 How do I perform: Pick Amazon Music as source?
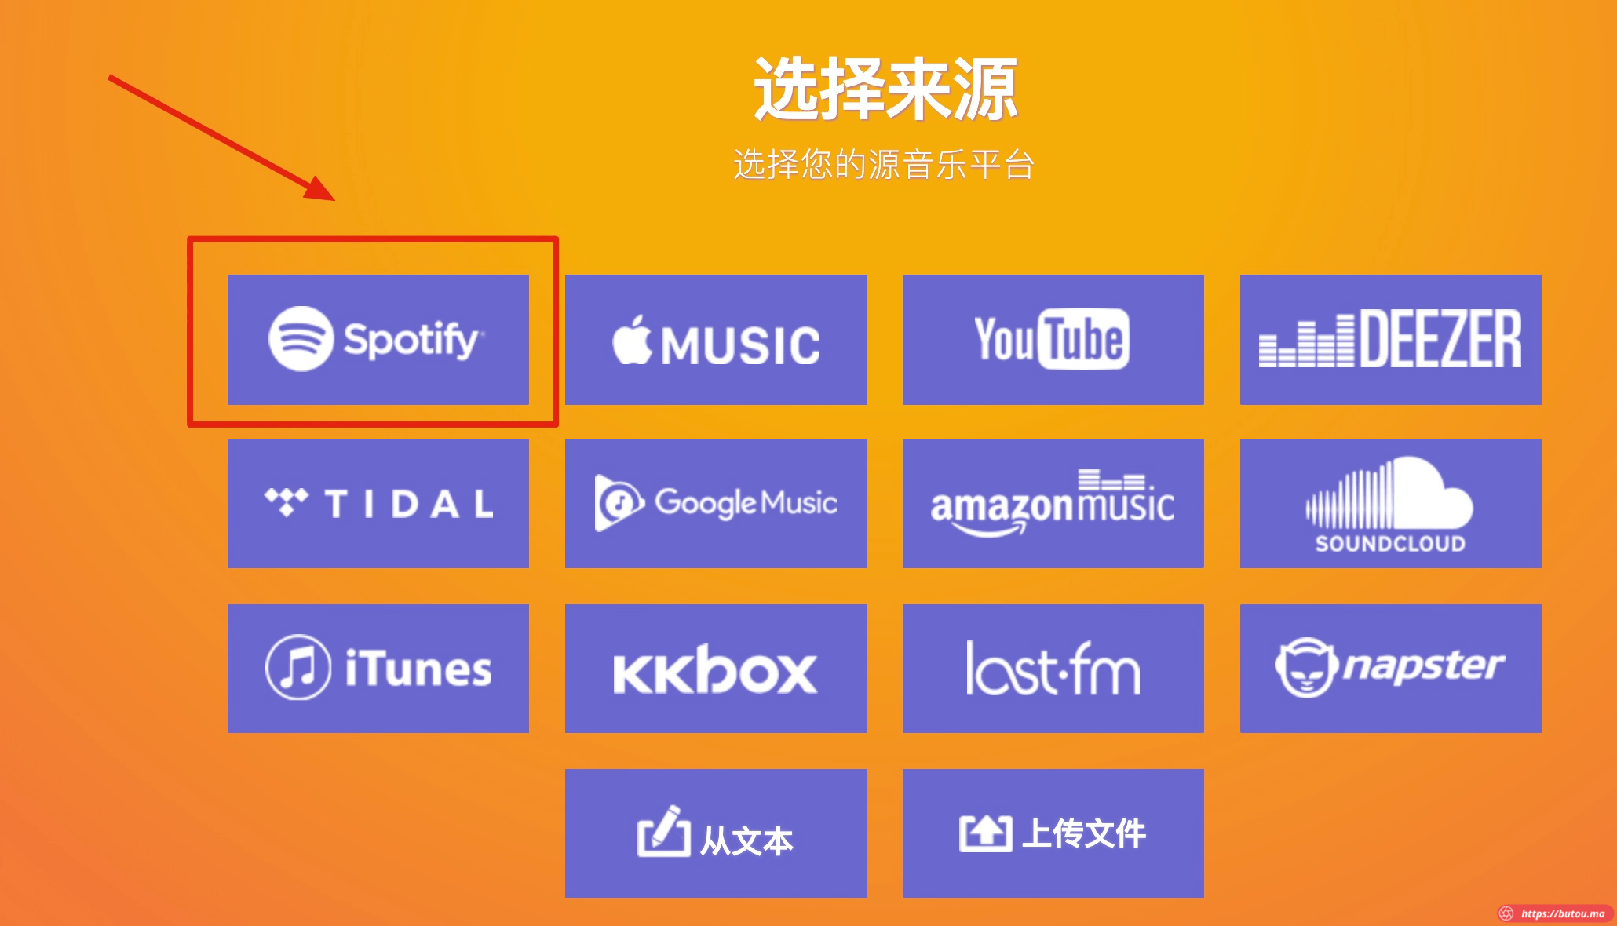pos(1053,504)
